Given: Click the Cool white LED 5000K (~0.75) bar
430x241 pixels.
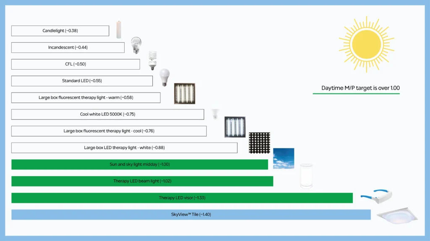Looking at the screenshot, I should [107, 114].
